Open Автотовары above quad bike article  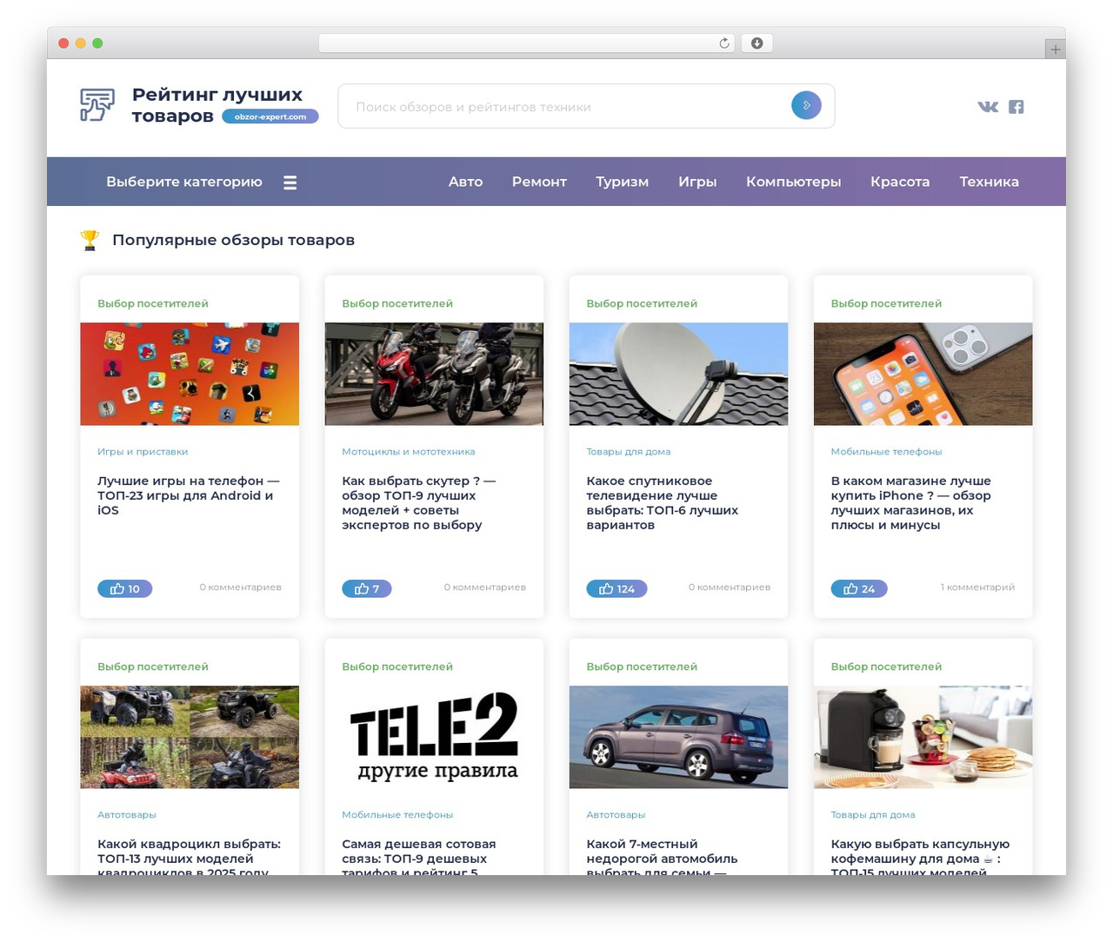[127, 815]
